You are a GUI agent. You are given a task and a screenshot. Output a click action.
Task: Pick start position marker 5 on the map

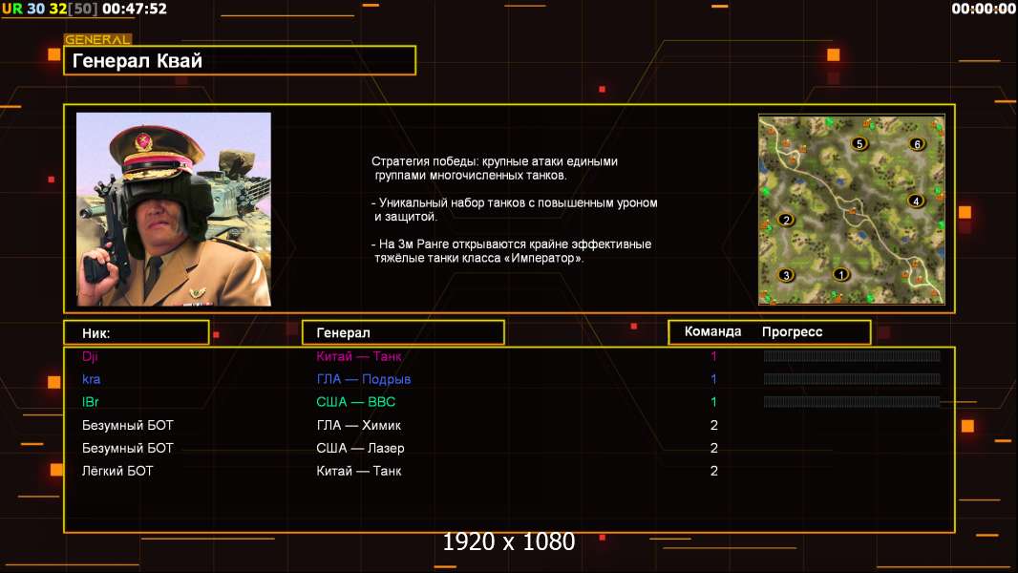click(x=859, y=144)
